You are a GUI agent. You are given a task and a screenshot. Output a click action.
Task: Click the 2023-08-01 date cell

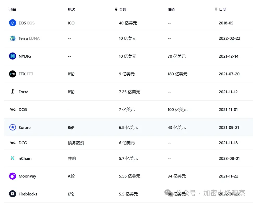point(229,158)
